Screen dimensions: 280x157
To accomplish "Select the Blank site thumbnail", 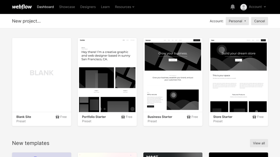I will (x=42, y=75).
